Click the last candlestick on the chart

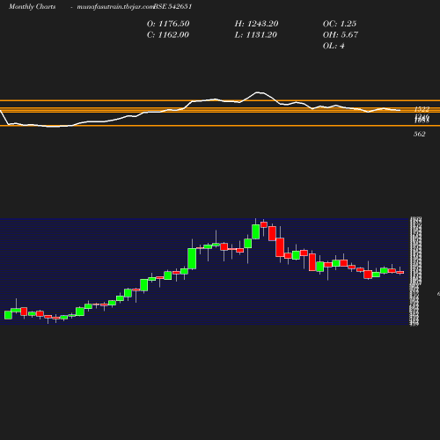[400, 272]
